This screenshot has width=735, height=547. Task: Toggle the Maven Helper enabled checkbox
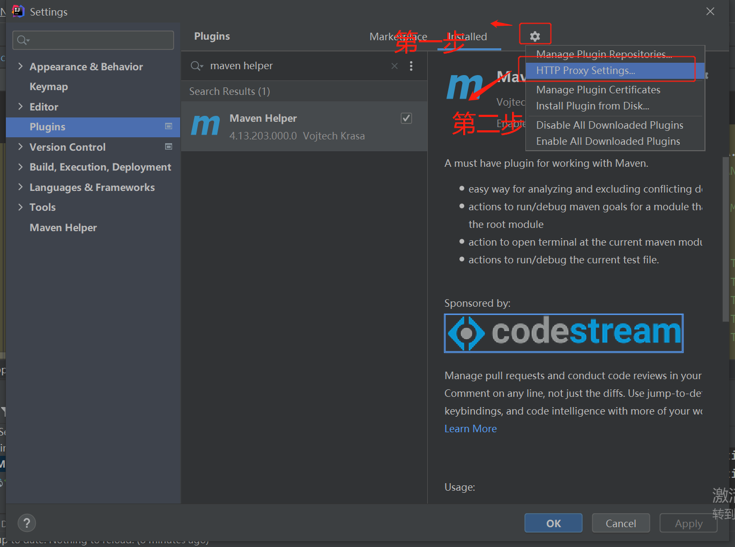(x=406, y=118)
